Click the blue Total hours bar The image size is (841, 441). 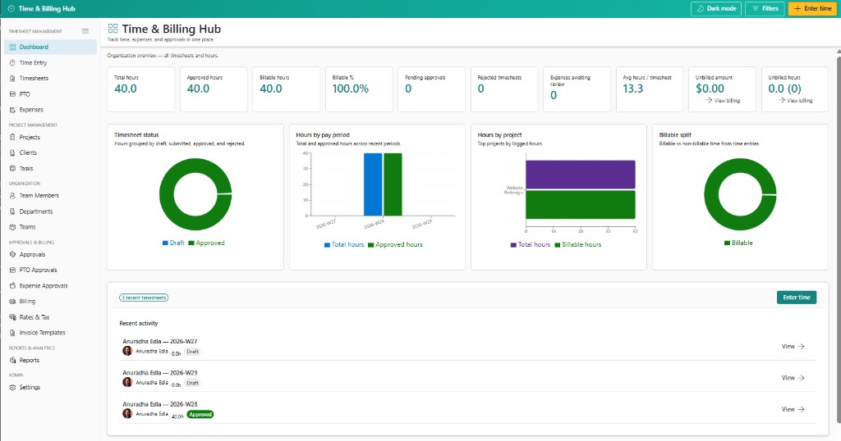[x=373, y=184]
